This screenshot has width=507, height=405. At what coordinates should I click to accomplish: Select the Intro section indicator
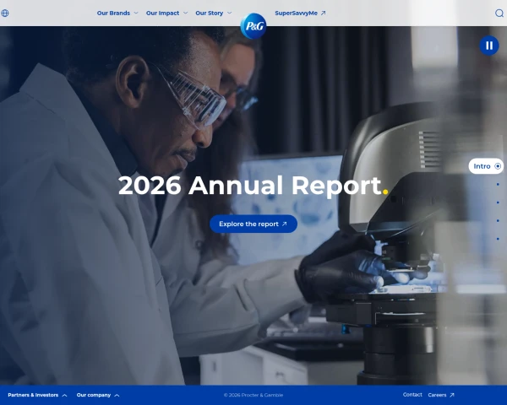tap(486, 166)
